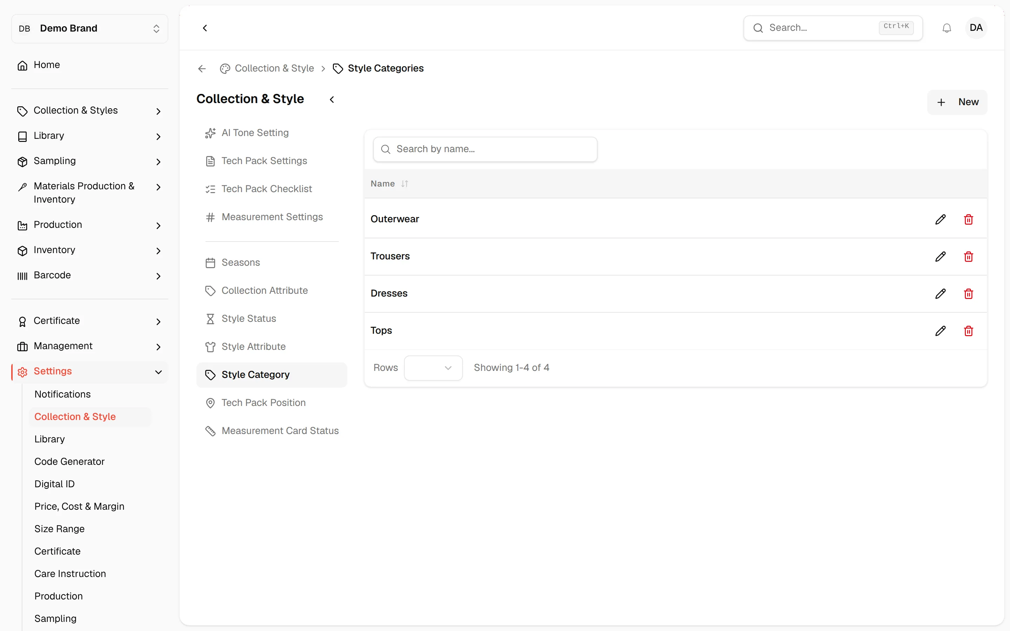
Task: Expand the Library chevron in main sidebar
Action: coord(158,136)
